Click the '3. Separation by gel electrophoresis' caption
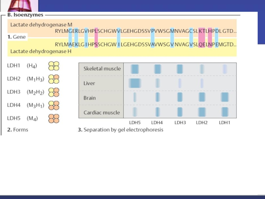The height and width of the screenshot is (199, 265). tap(121, 130)
